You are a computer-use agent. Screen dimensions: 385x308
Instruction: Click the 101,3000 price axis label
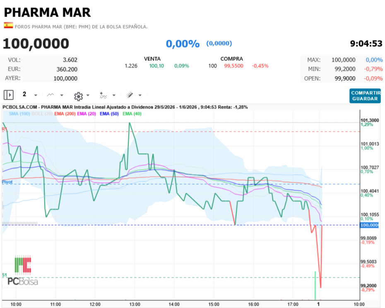click(370, 120)
